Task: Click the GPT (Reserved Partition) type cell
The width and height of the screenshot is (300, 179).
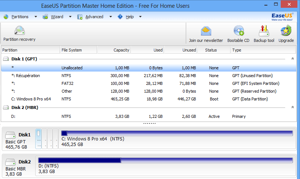Action: [254, 91]
